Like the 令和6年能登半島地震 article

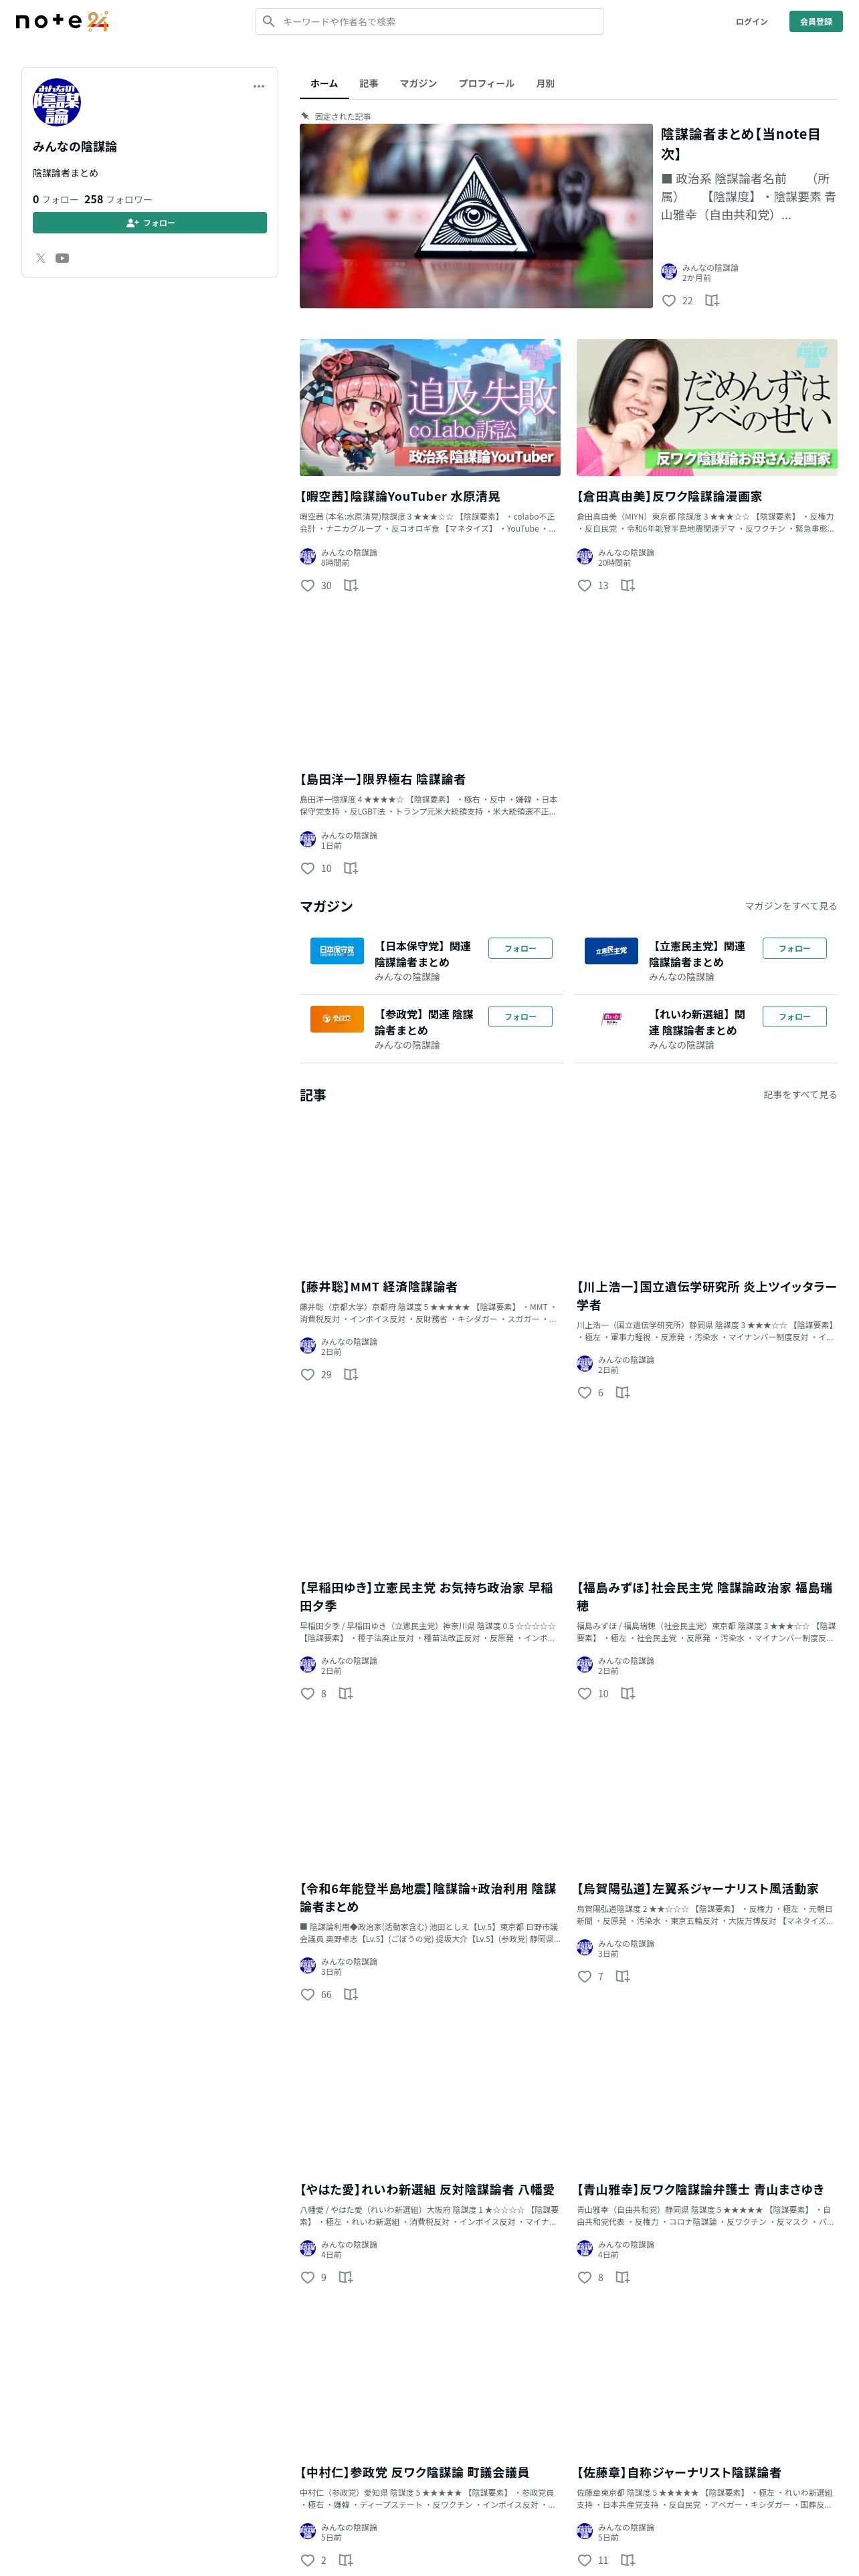308,1994
